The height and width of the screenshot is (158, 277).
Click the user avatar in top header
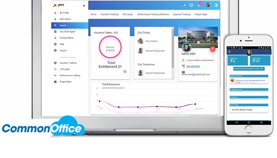[208, 5]
